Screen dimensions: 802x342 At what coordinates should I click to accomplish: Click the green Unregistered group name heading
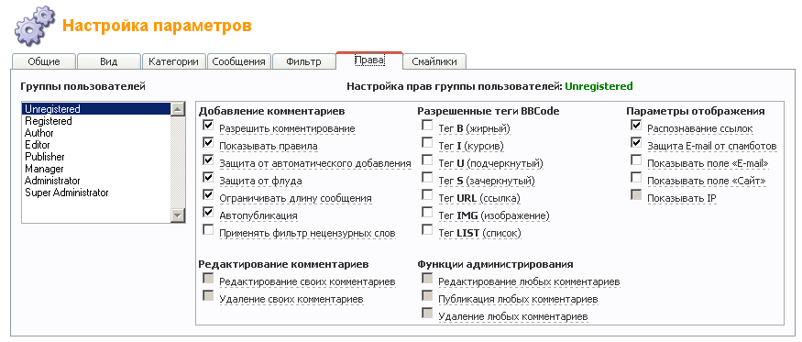click(x=599, y=86)
